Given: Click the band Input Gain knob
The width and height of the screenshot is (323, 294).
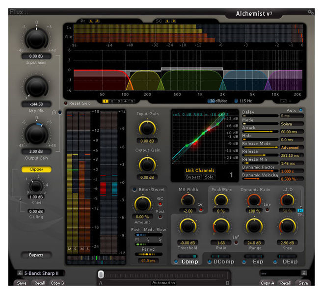Looking at the screenshot, I should 147,128.
